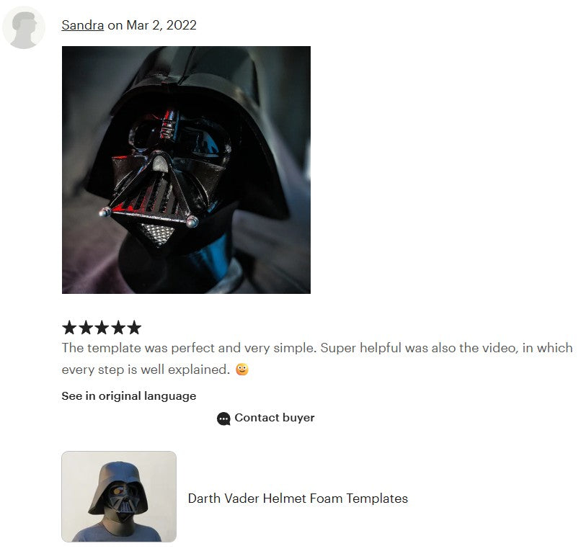Open the Darth Vader Helmet Foam Templates thumbnail
The image size is (581, 559).
click(x=119, y=496)
